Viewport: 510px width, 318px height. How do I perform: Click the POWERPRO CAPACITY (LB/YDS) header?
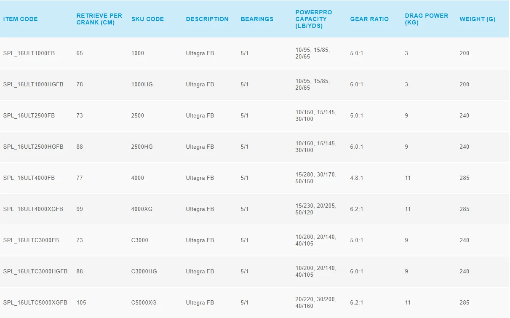click(314, 19)
